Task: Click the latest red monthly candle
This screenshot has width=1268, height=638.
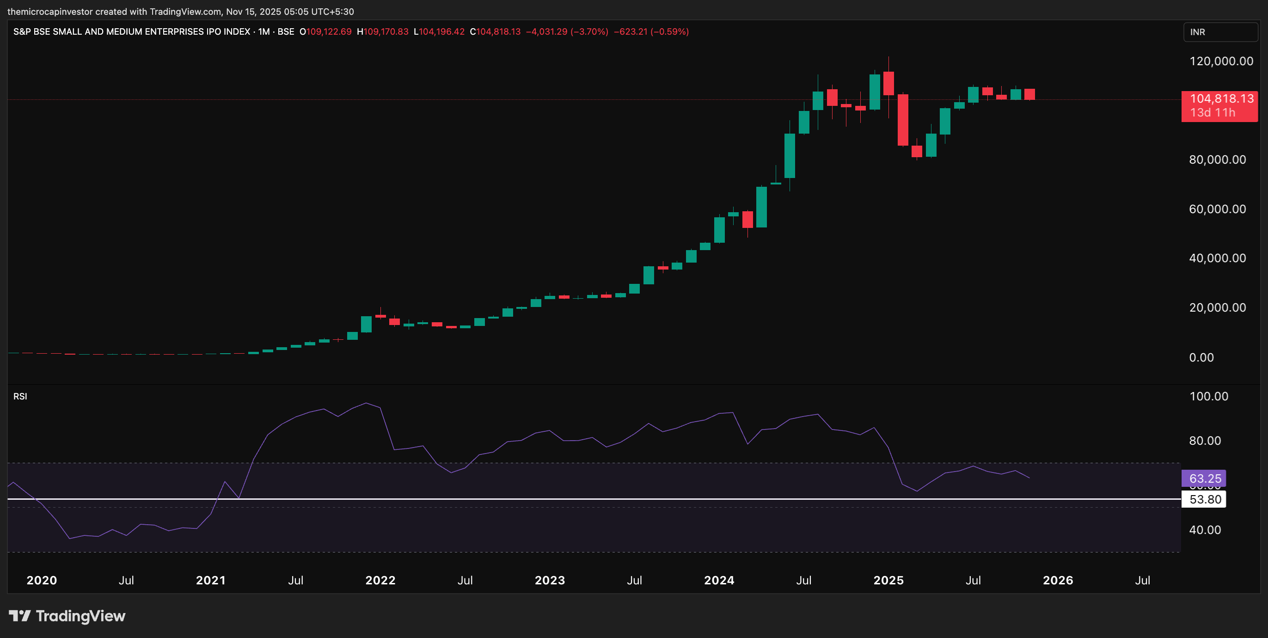Action: [x=1029, y=94]
